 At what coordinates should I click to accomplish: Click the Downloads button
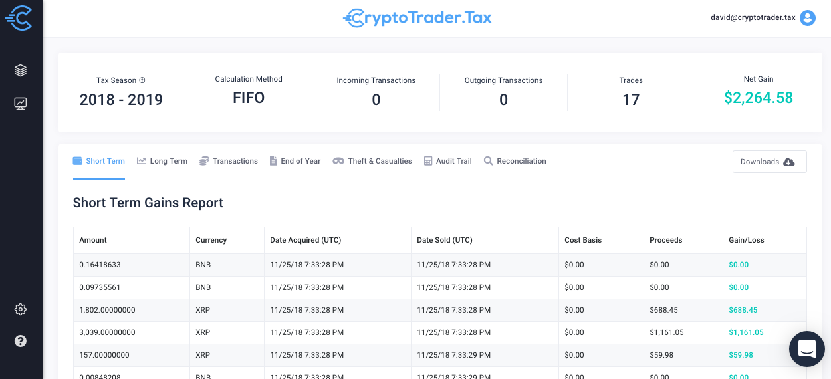click(769, 162)
